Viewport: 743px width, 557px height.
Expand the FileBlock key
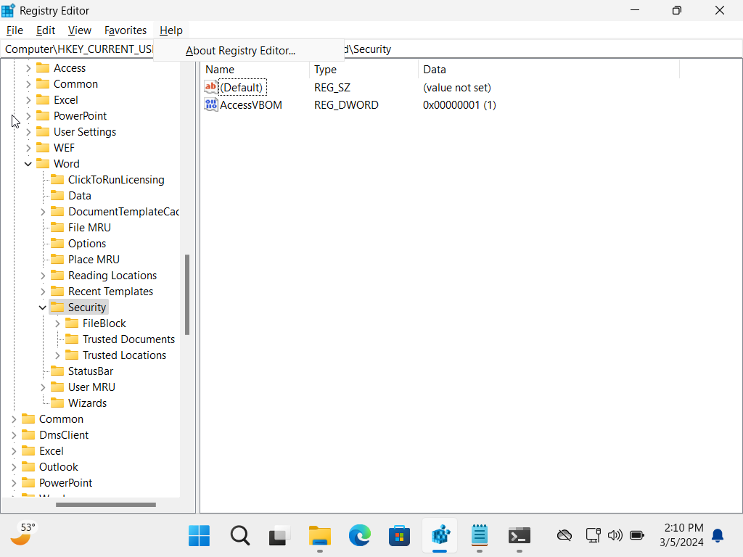(x=57, y=323)
